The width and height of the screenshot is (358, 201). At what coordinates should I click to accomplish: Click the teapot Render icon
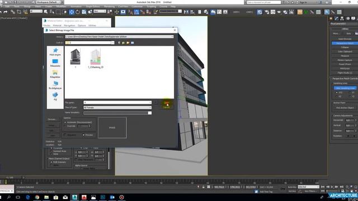[279, 12]
